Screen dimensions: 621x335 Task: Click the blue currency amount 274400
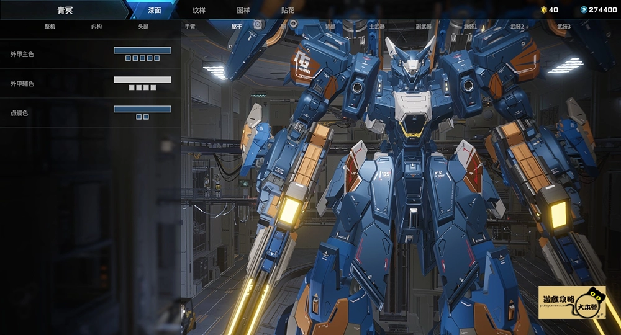coord(603,10)
